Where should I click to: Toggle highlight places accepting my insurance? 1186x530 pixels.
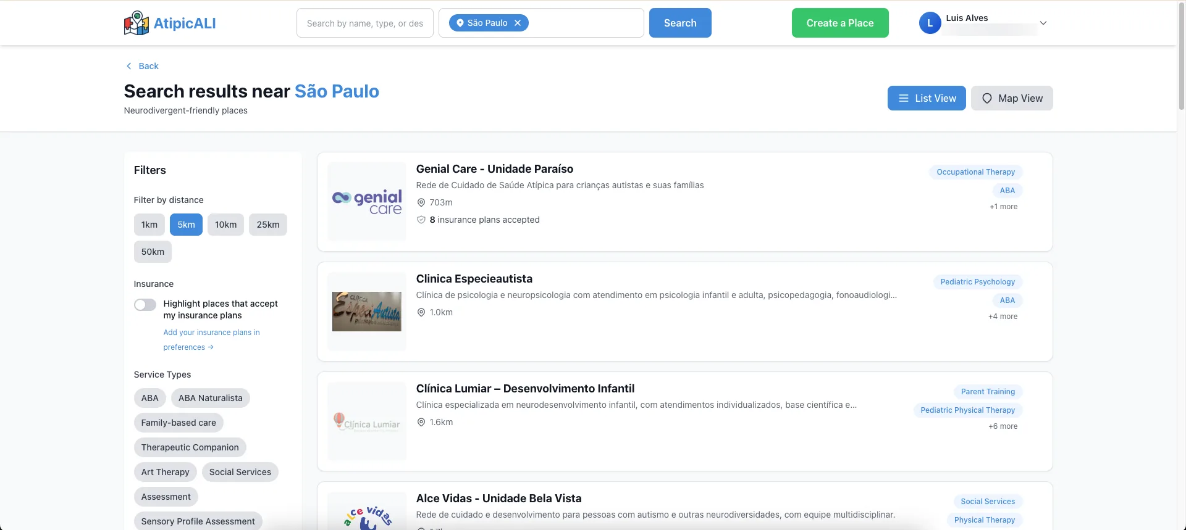point(145,305)
